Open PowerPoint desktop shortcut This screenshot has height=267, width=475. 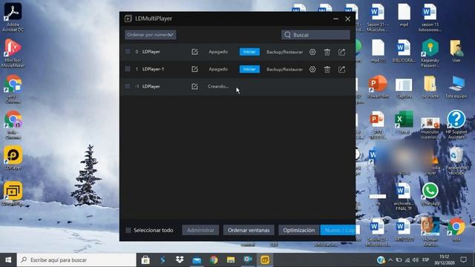(x=378, y=87)
